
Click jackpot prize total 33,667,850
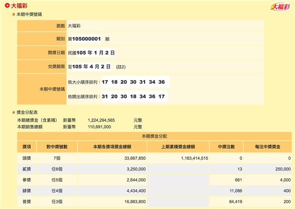tap(135, 158)
